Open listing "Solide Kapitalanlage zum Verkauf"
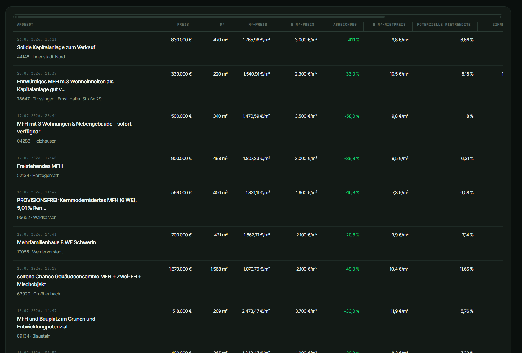 pyautogui.click(x=56, y=47)
